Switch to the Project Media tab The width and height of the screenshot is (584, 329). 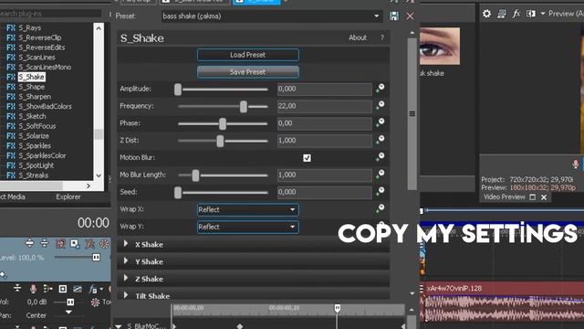click(x=13, y=197)
